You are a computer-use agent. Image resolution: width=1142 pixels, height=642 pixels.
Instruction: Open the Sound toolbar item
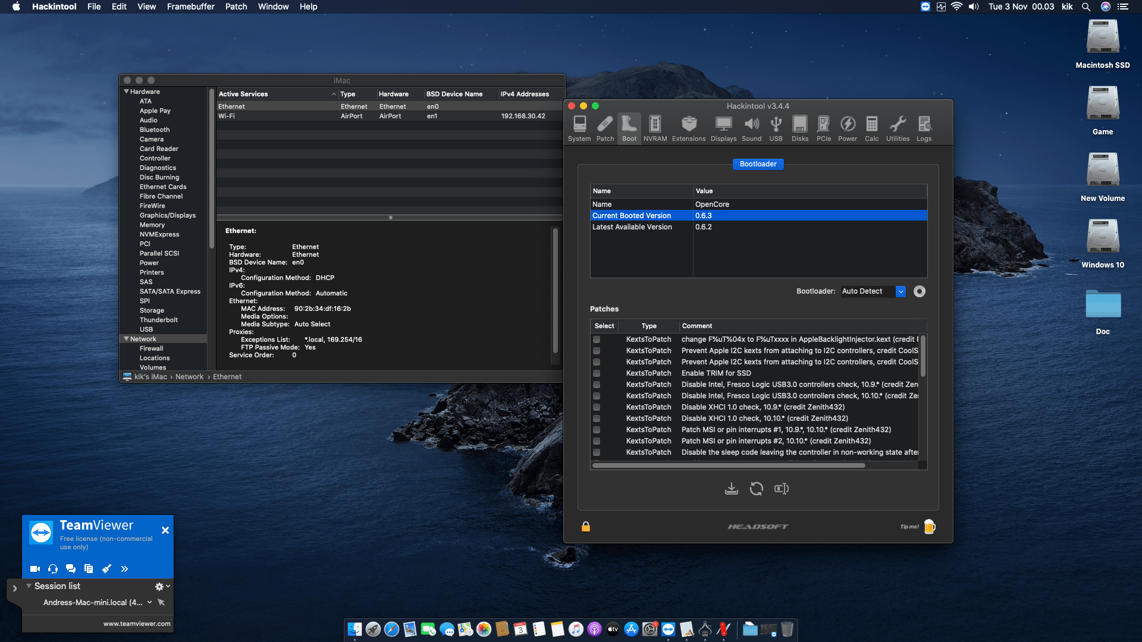pos(751,128)
